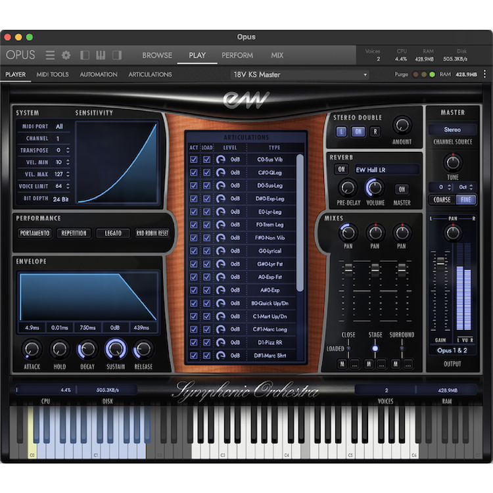Click the Reverb Pre-Delay knob
493x493 pixels.
[x=347, y=188]
